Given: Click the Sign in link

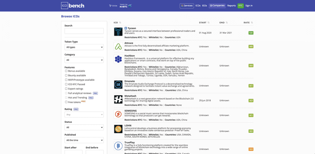Looking at the screenshot, I should point(249,6).
